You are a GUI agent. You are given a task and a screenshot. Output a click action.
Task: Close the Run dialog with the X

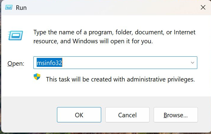coord(203,7)
